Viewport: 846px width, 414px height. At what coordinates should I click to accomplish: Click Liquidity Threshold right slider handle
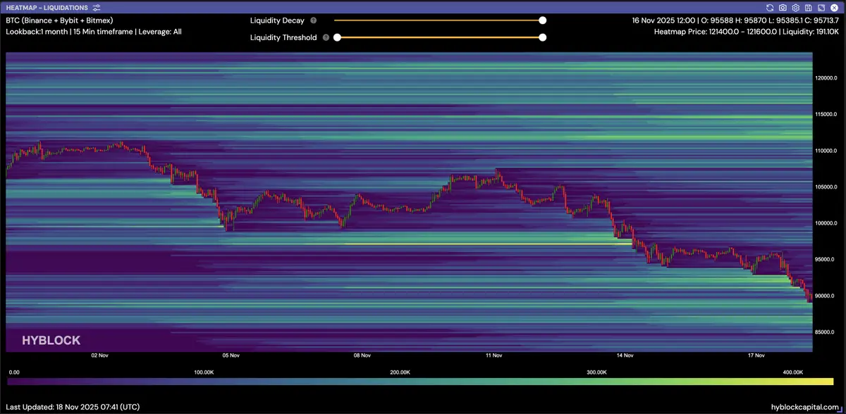click(542, 37)
